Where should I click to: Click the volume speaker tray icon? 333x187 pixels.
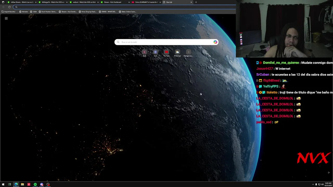tap(322, 184)
